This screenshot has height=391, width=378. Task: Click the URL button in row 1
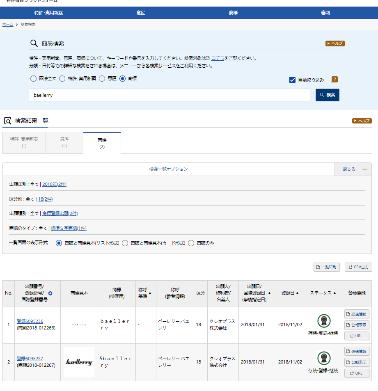pos(357,336)
